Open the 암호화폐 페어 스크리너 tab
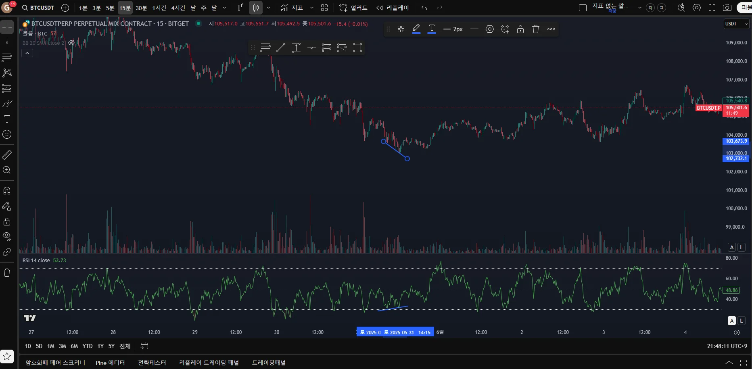 (55, 363)
